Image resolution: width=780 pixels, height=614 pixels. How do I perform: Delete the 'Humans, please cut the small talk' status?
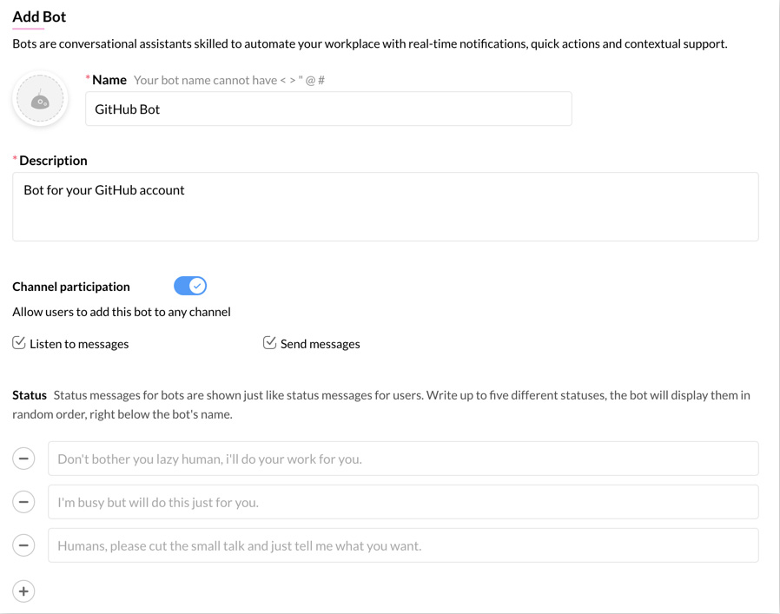pyautogui.click(x=23, y=545)
